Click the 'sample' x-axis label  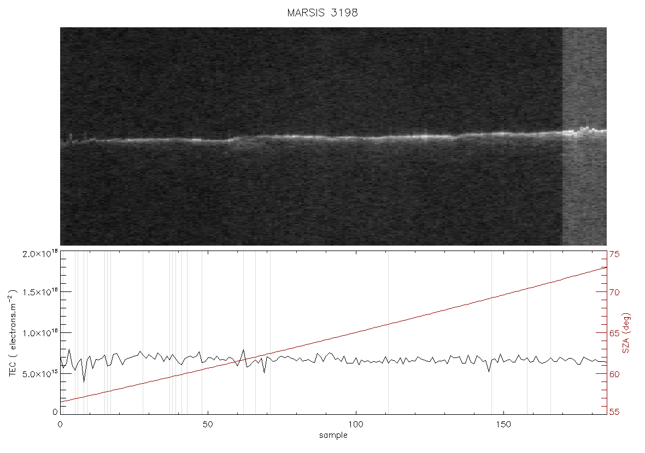point(333,435)
